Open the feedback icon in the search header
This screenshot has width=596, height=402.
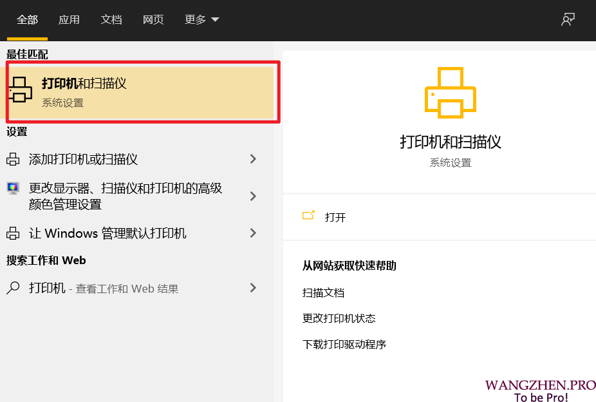click(568, 19)
